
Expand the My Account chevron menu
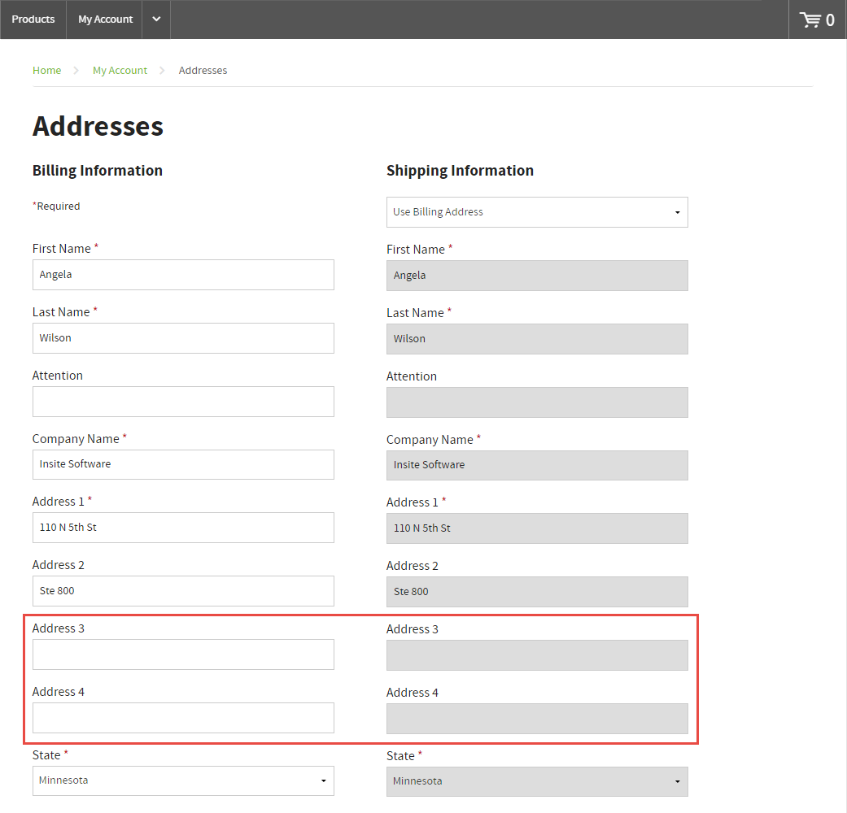(156, 20)
